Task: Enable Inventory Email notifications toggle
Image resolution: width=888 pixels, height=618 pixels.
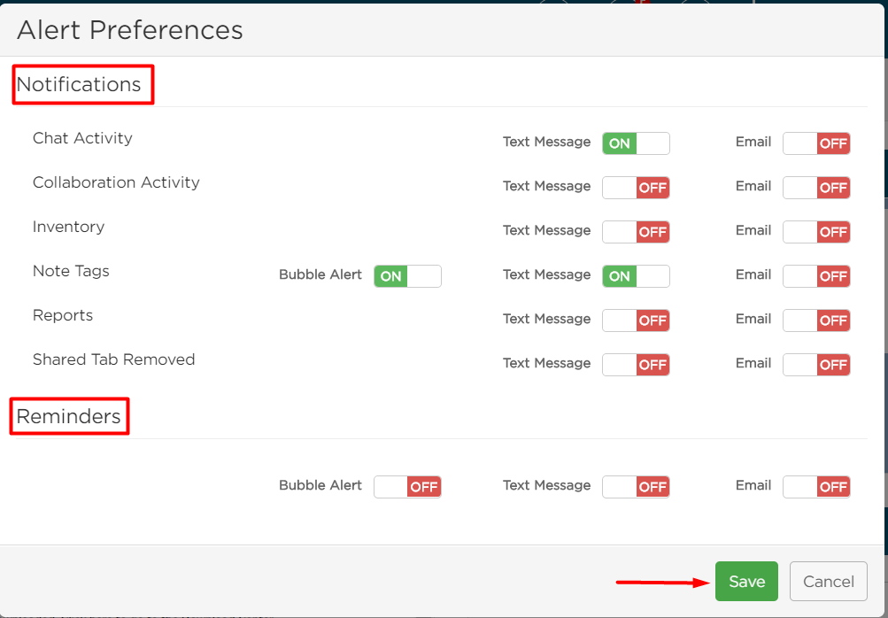Action: click(816, 232)
